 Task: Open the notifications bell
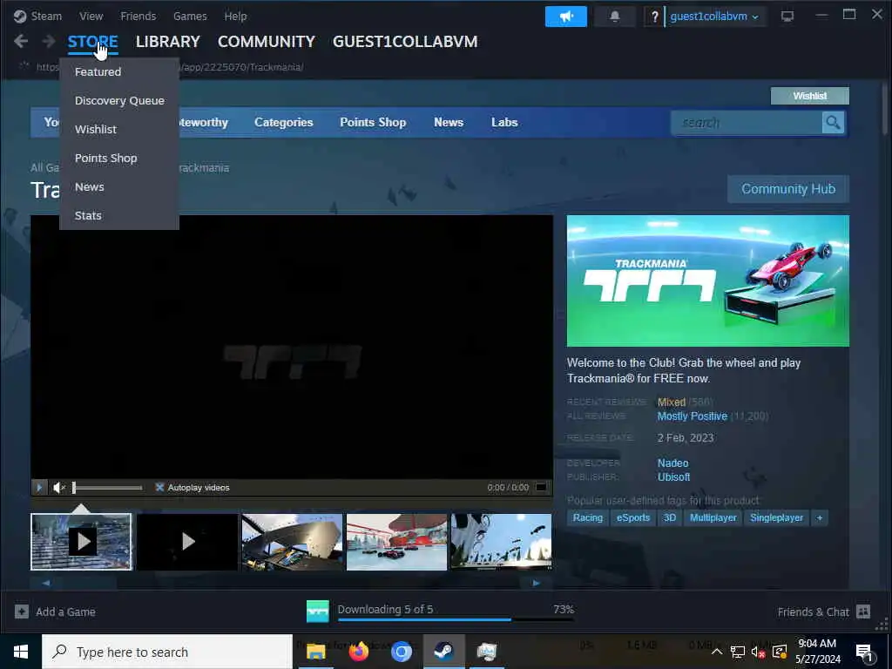(x=614, y=17)
